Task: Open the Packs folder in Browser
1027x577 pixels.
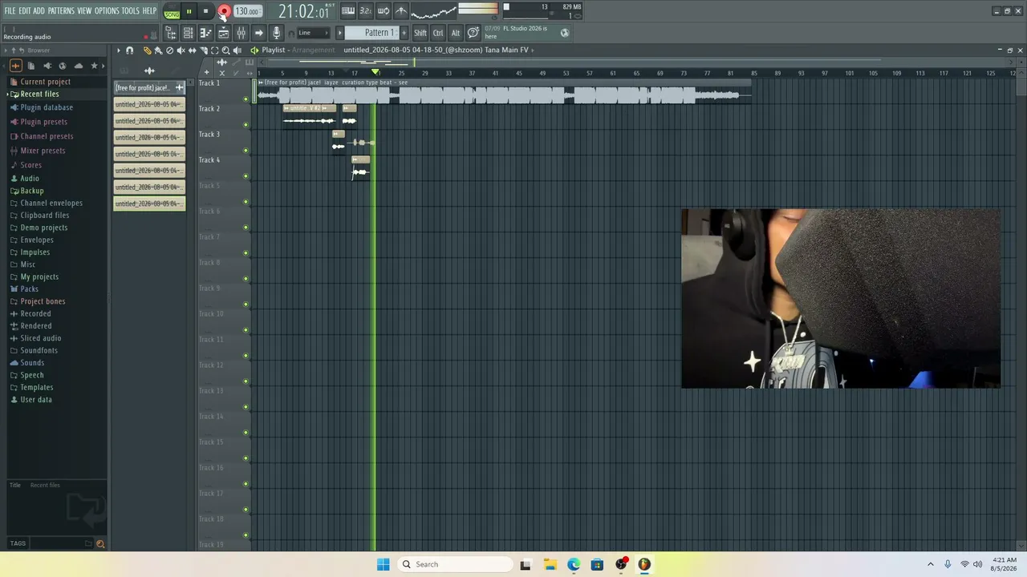Action: point(29,289)
